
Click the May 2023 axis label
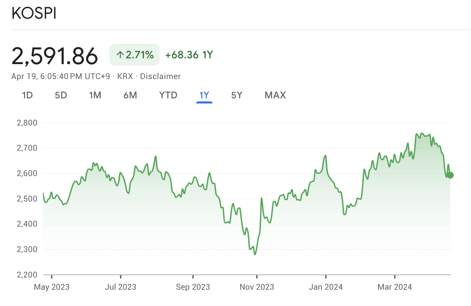pyautogui.click(x=52, y=287)
